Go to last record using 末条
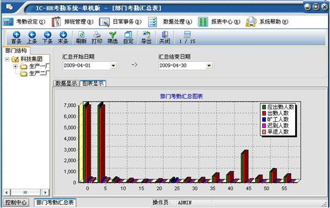The image size is (330, 208). click(x=63, y=37)
